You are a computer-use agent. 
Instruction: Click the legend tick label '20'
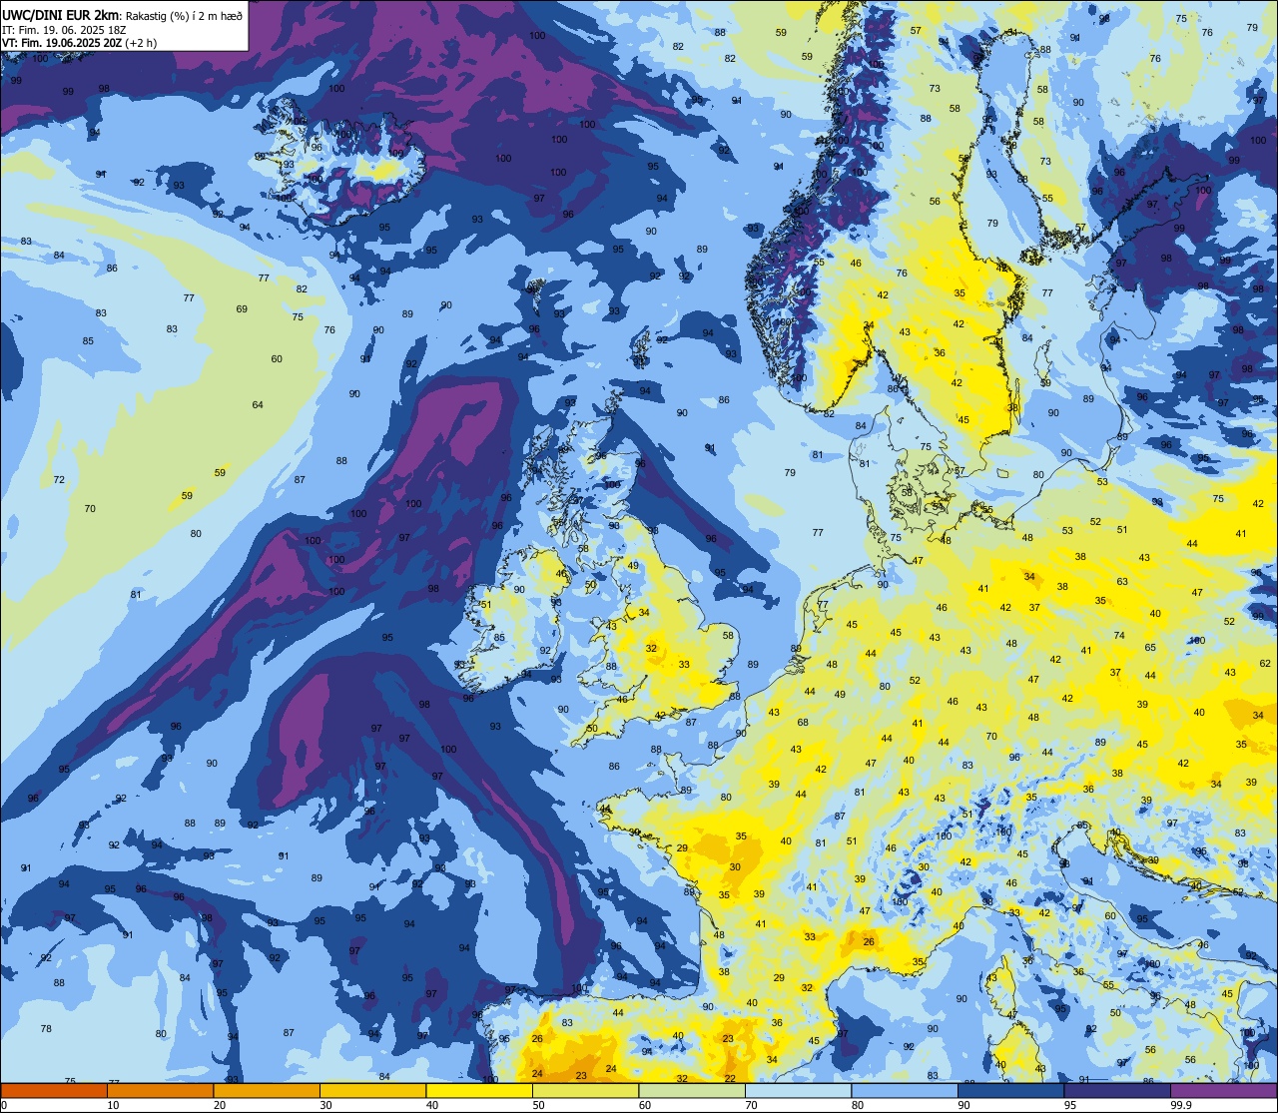tap(219, 1105)
